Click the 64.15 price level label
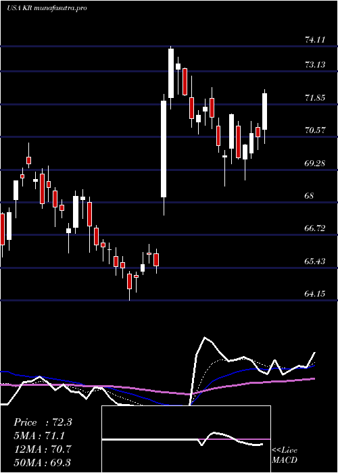Screen dimensions: 338x473 click(315, 293)
